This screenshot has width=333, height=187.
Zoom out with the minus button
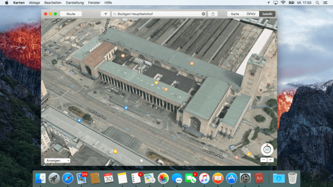pyautogui.click(x=264, y=160)
